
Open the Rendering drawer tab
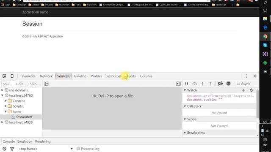[x=43, y=141]
